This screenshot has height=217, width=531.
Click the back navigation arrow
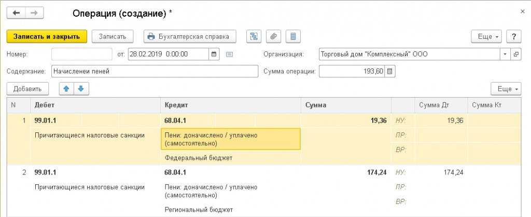[16, 12]
